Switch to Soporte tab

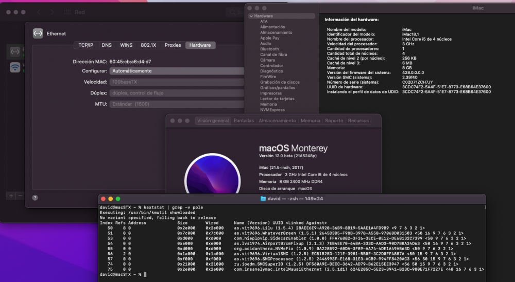(334, 121)
